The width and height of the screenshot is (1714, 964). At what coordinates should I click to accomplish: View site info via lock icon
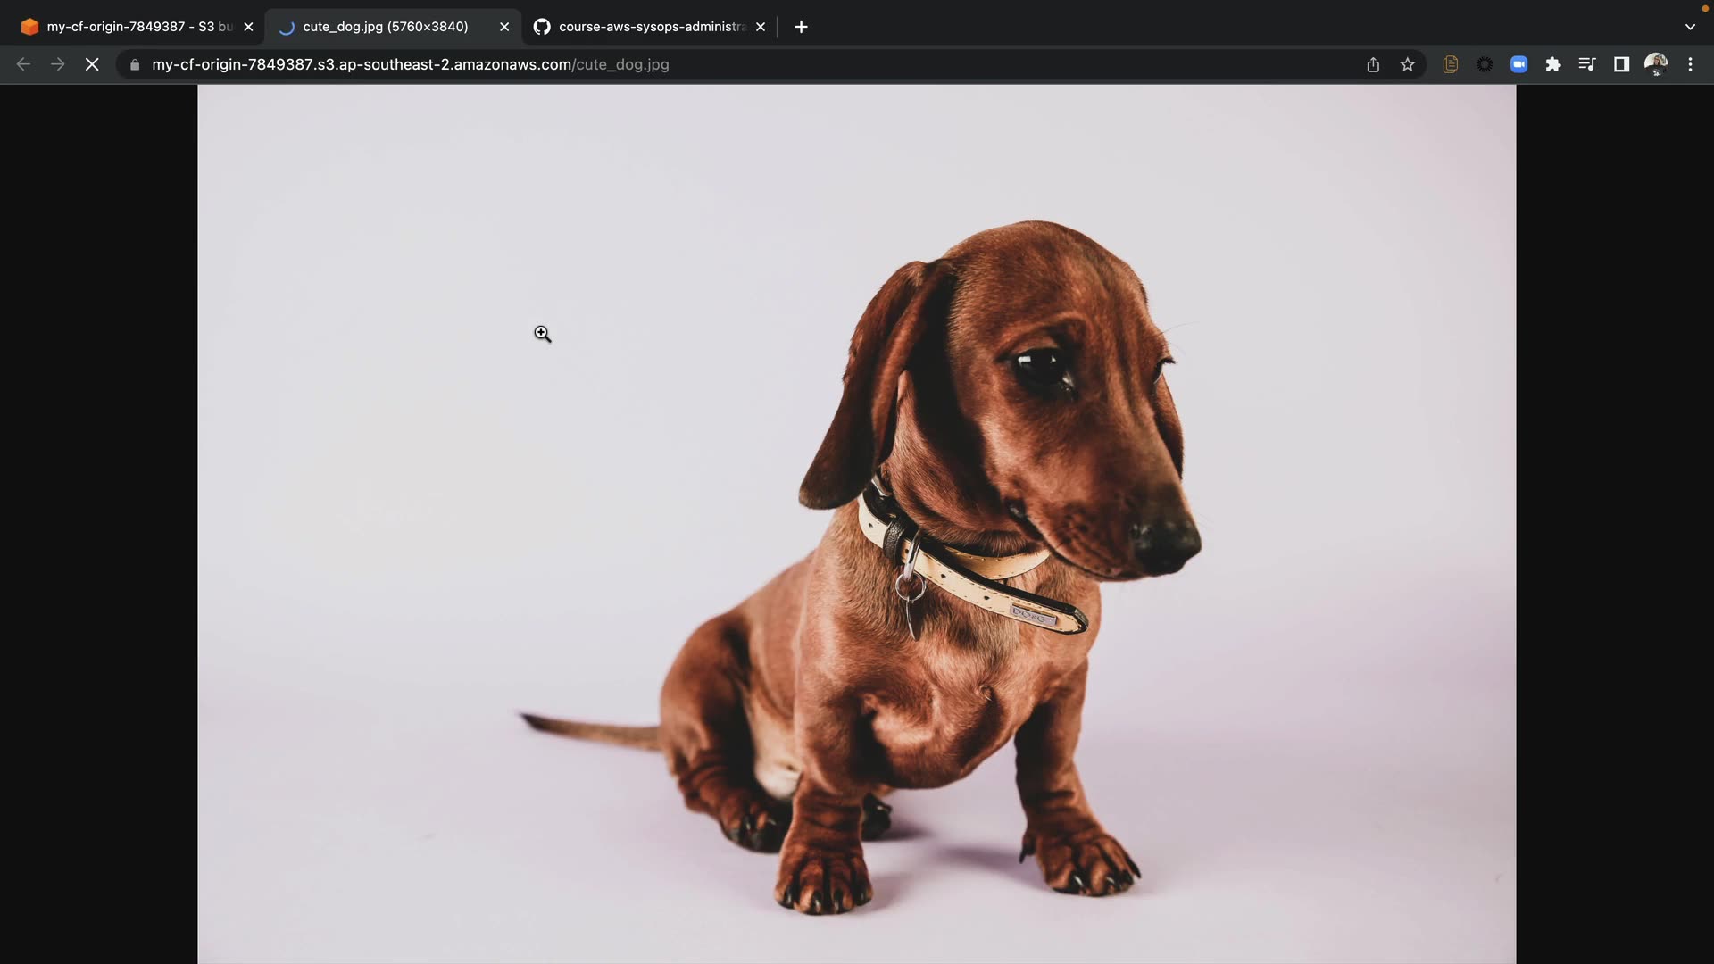pos(135,64)
